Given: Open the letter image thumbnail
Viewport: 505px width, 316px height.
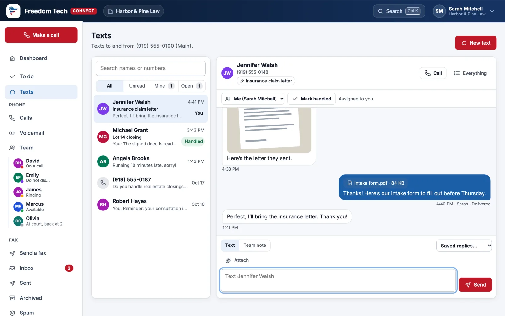Looking at the screenshot, I should (x=269, y=130).
